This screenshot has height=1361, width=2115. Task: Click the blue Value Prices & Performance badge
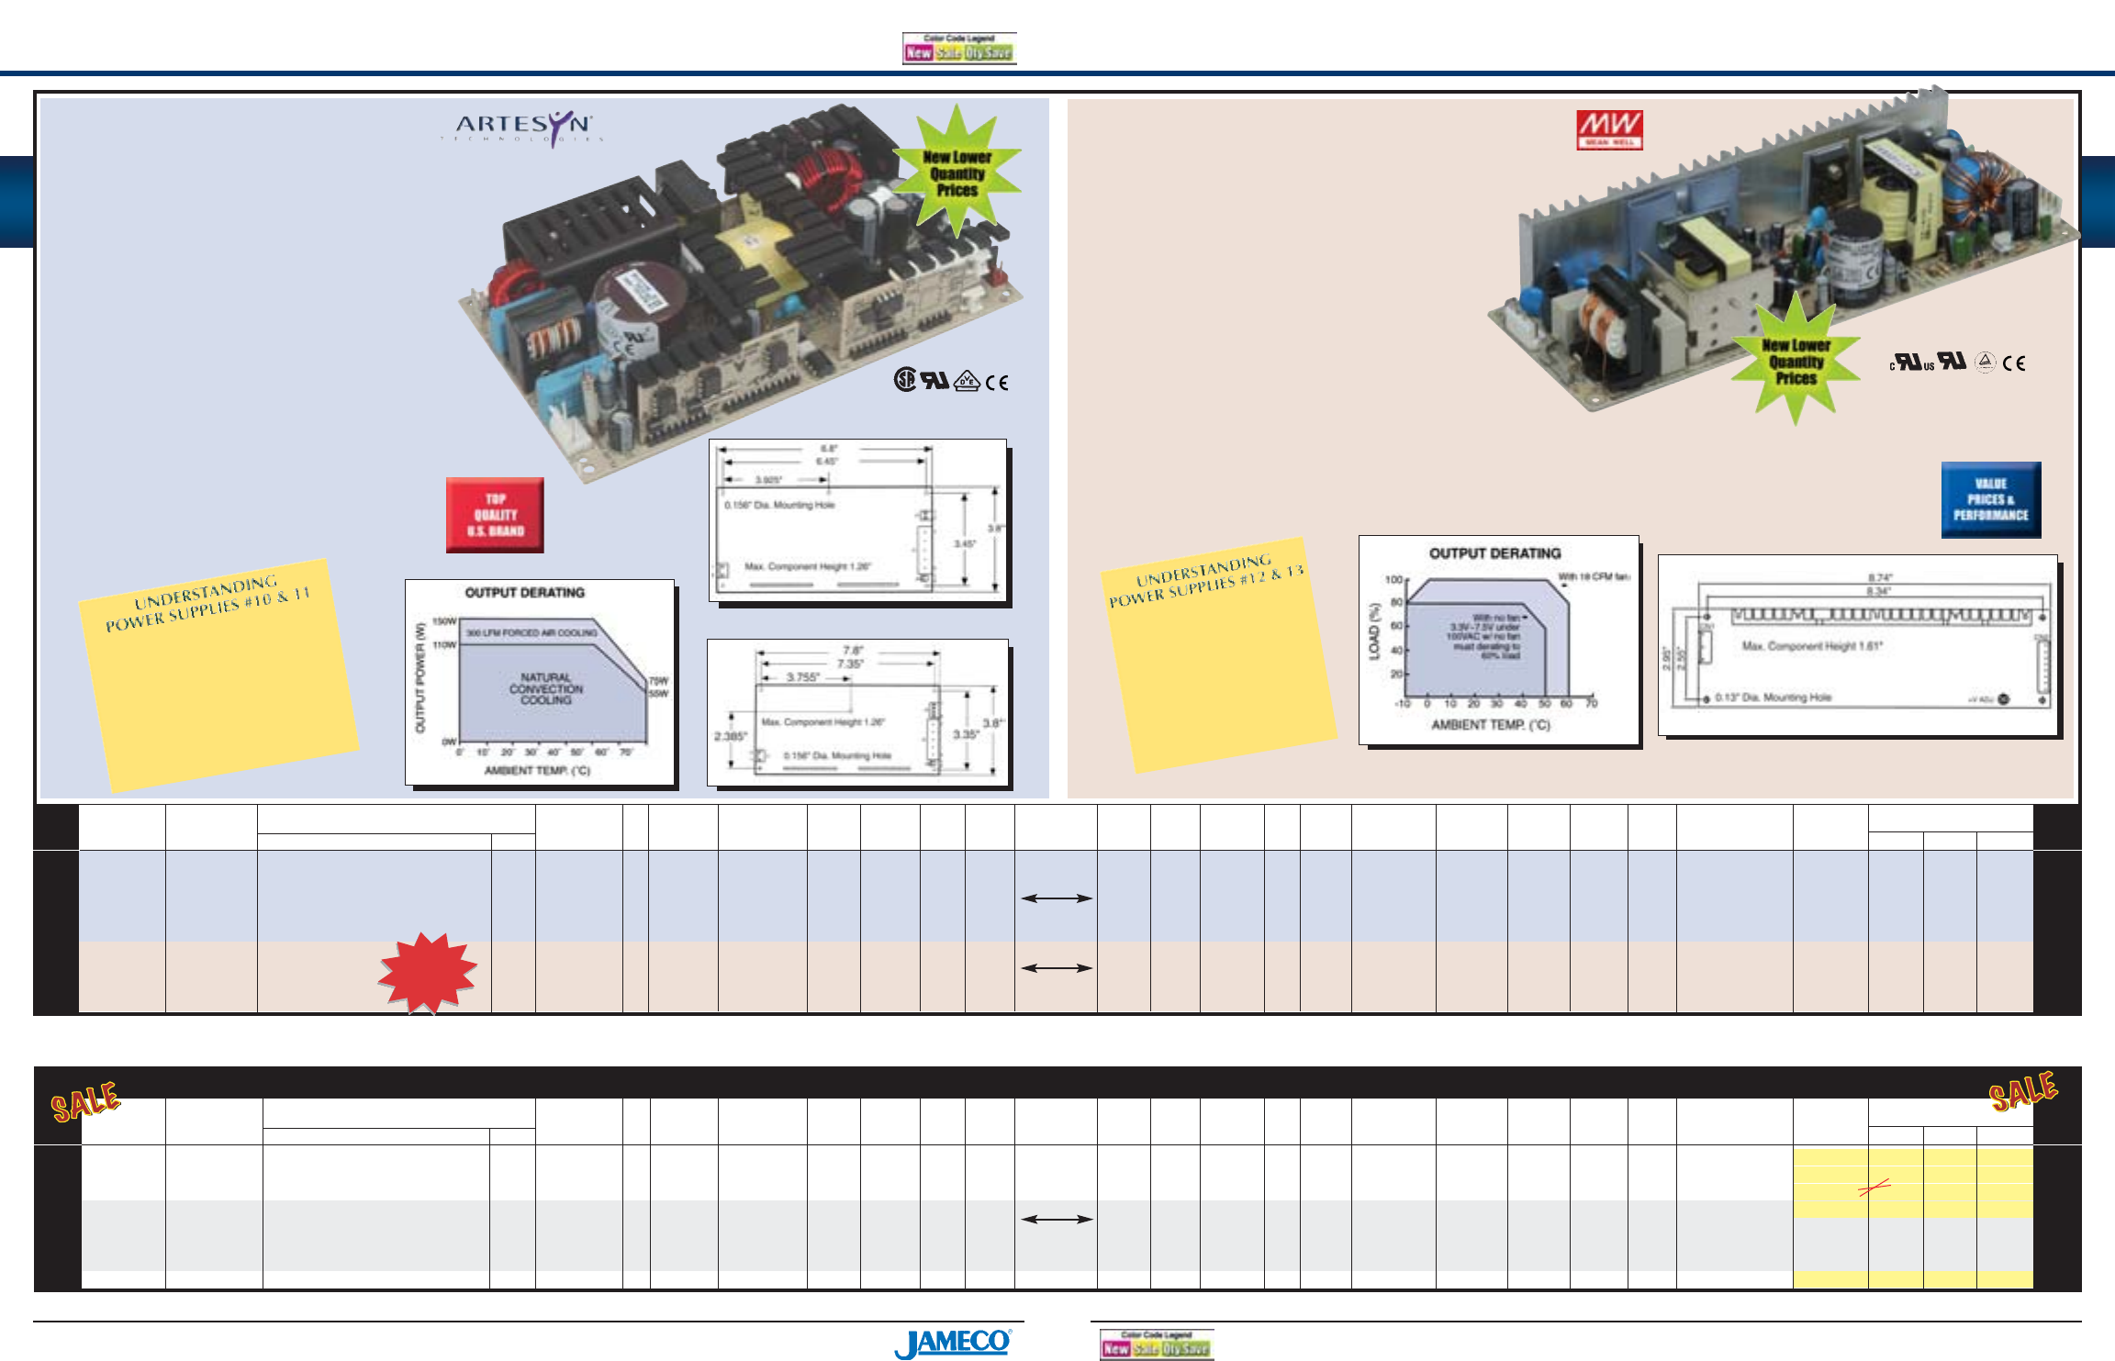coord(1991,499)
